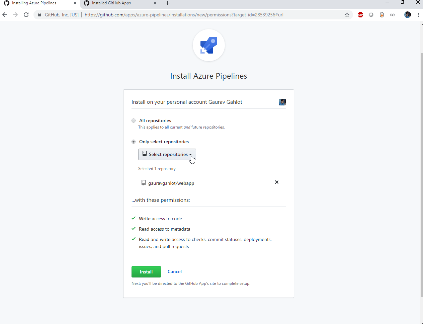Click the page vertical scrollbar
Image resolution: width=423 pixels, height=324 pixels.
click(421, 174)
